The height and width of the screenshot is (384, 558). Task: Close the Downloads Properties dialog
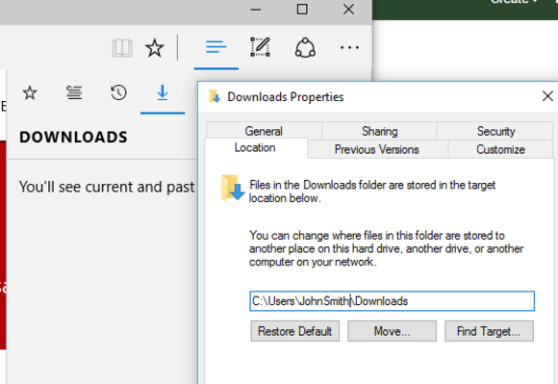click(547, 96)
